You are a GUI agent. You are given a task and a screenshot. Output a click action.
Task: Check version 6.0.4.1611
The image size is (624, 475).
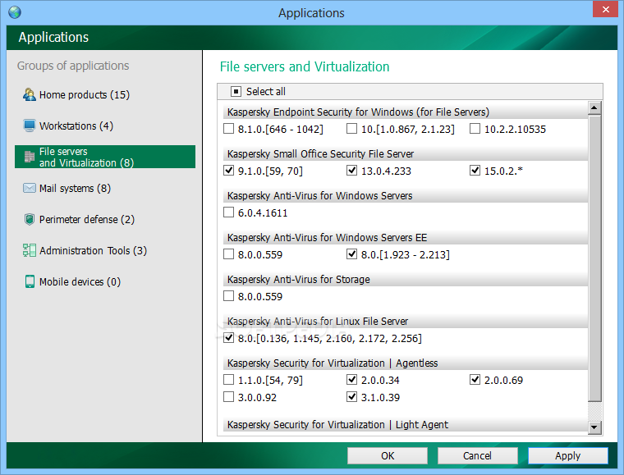coord(228,212)
